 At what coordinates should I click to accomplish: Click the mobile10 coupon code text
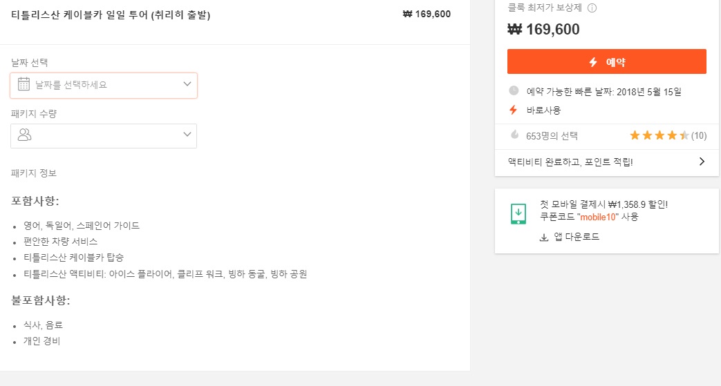click(x=598, y=217)
